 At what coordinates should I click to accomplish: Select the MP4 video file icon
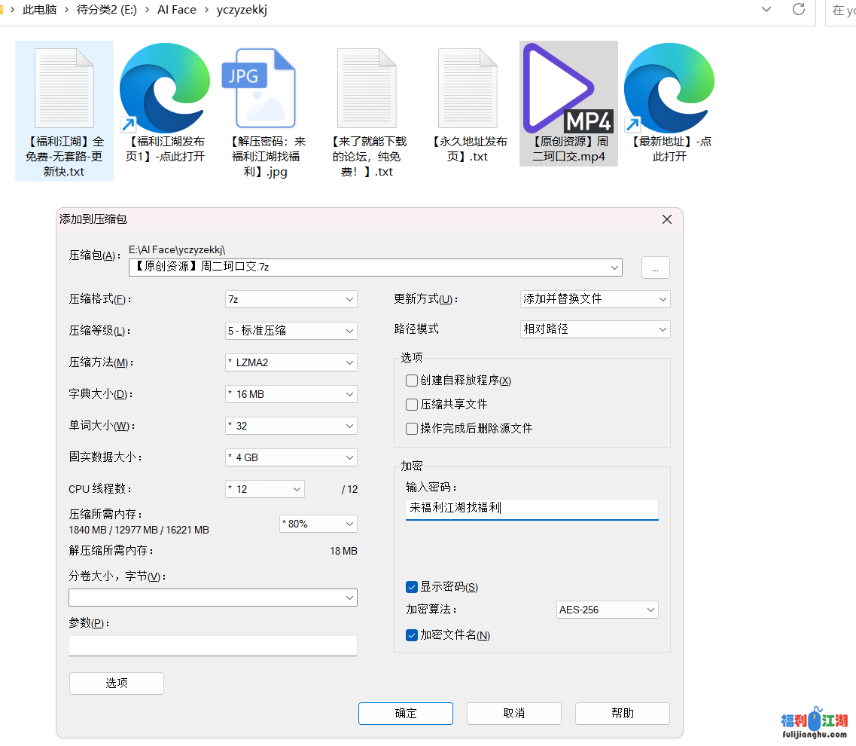click(x=568, y=88)
